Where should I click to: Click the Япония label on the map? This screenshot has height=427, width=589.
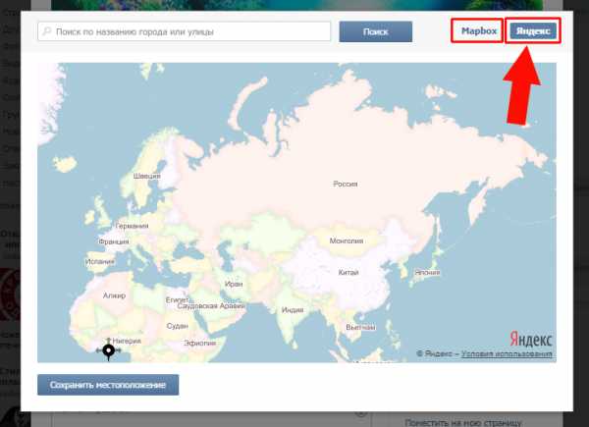click(x=427, y=272)
